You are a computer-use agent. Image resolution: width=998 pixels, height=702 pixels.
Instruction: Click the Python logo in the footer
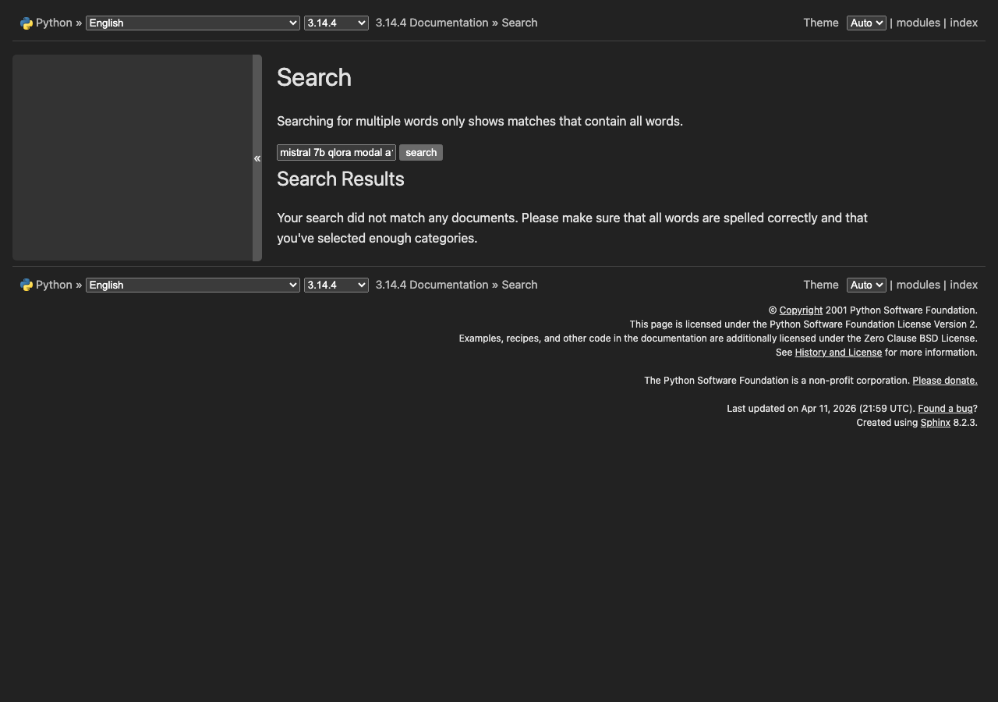click(27, 285)
